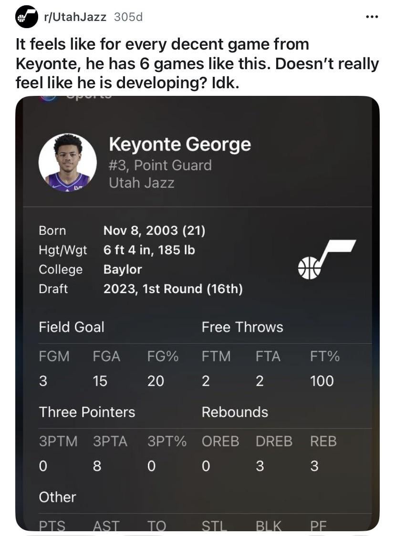The image size is (395, 536).
Task: Click the DREB column label
Action: 274,442
